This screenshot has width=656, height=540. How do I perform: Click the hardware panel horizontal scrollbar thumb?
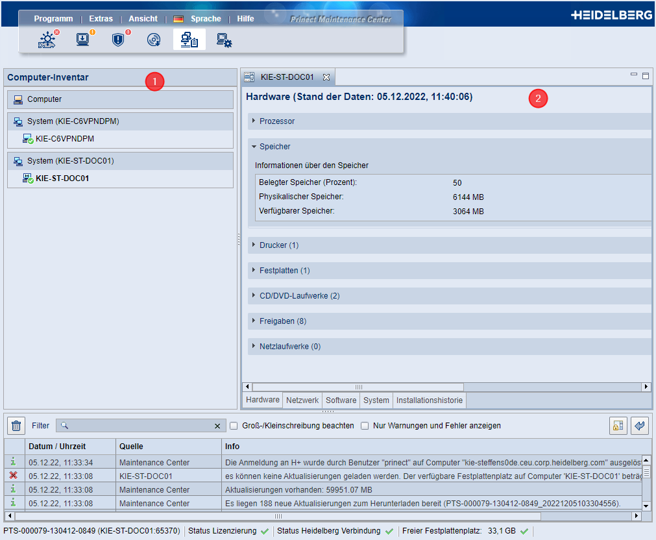(358, 387)
